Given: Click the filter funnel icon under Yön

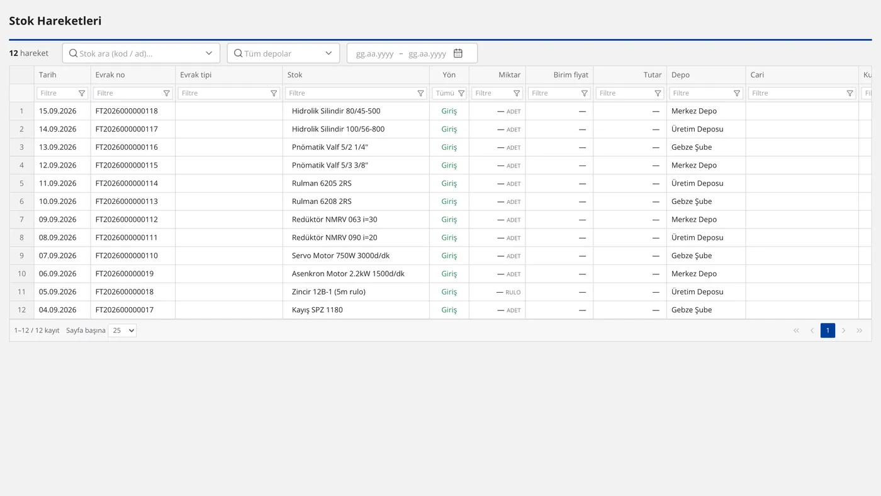Looking at the screenshot, I should coord(461,93).
